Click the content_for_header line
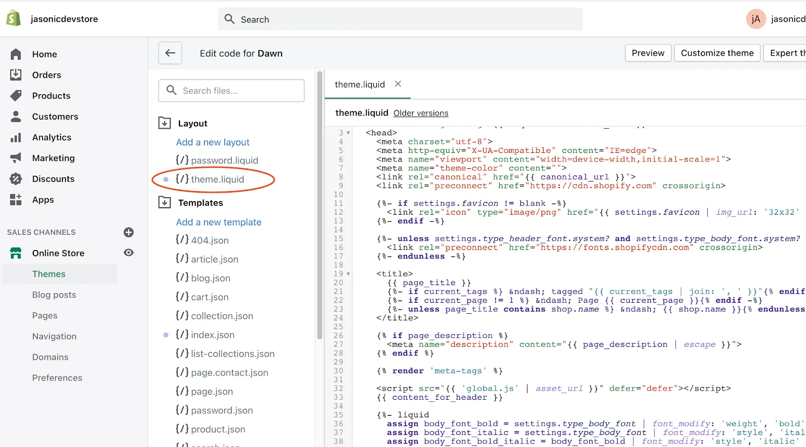The height and width of the screenshot is (447, 806). 439,397
